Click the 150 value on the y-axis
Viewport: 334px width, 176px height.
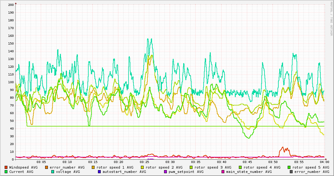tap(11, 43)
